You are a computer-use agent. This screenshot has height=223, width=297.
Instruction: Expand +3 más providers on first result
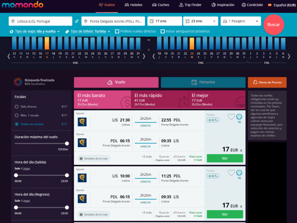(x=147, y=157)
